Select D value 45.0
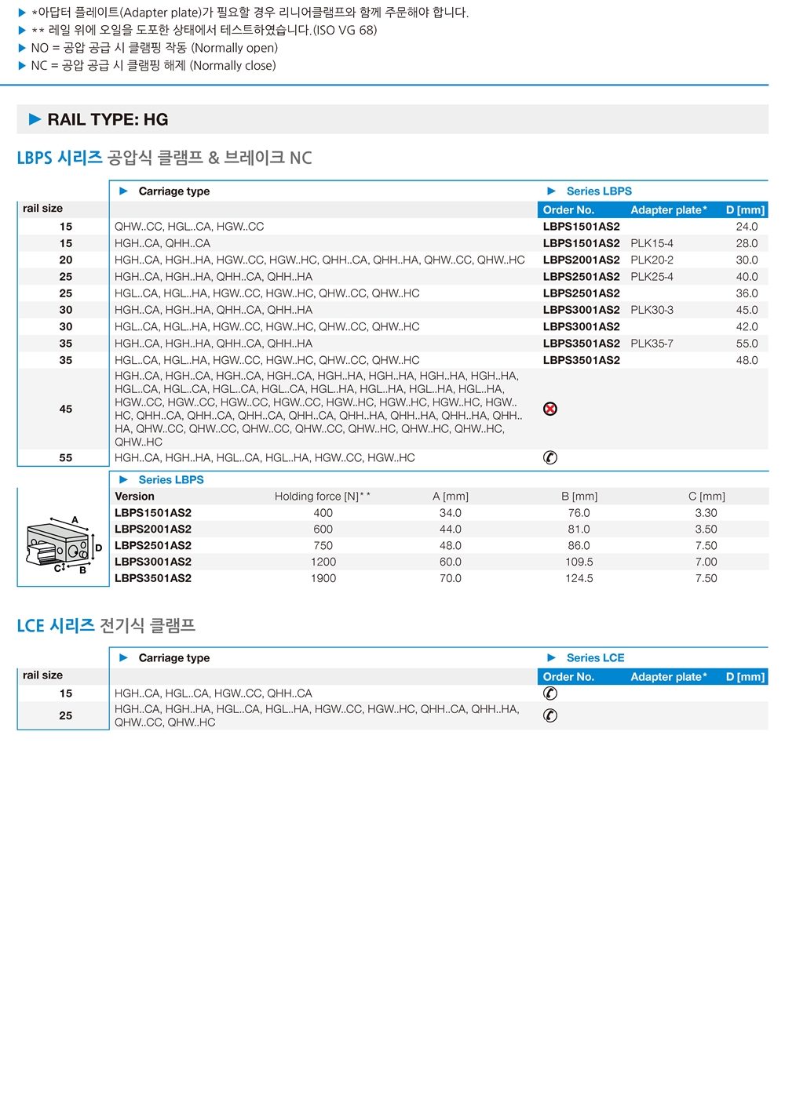 click(747, 310)
